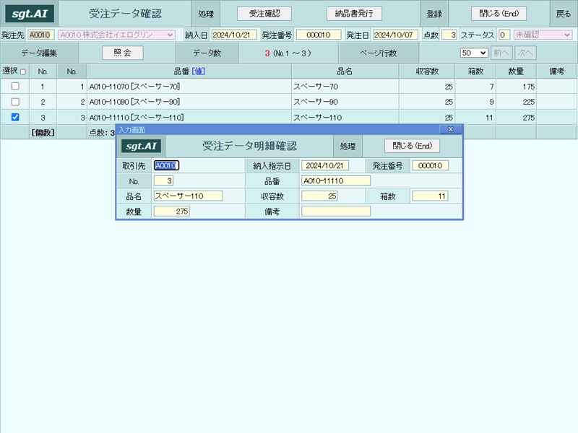This screenshot has height=433, width=578.
Task: Click the 発注番号 field in main header
Action: point(319,35)
